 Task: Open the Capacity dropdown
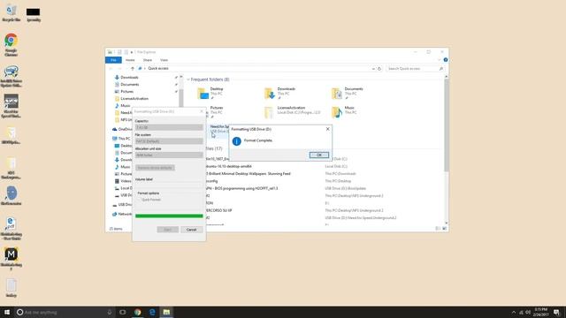169,127
